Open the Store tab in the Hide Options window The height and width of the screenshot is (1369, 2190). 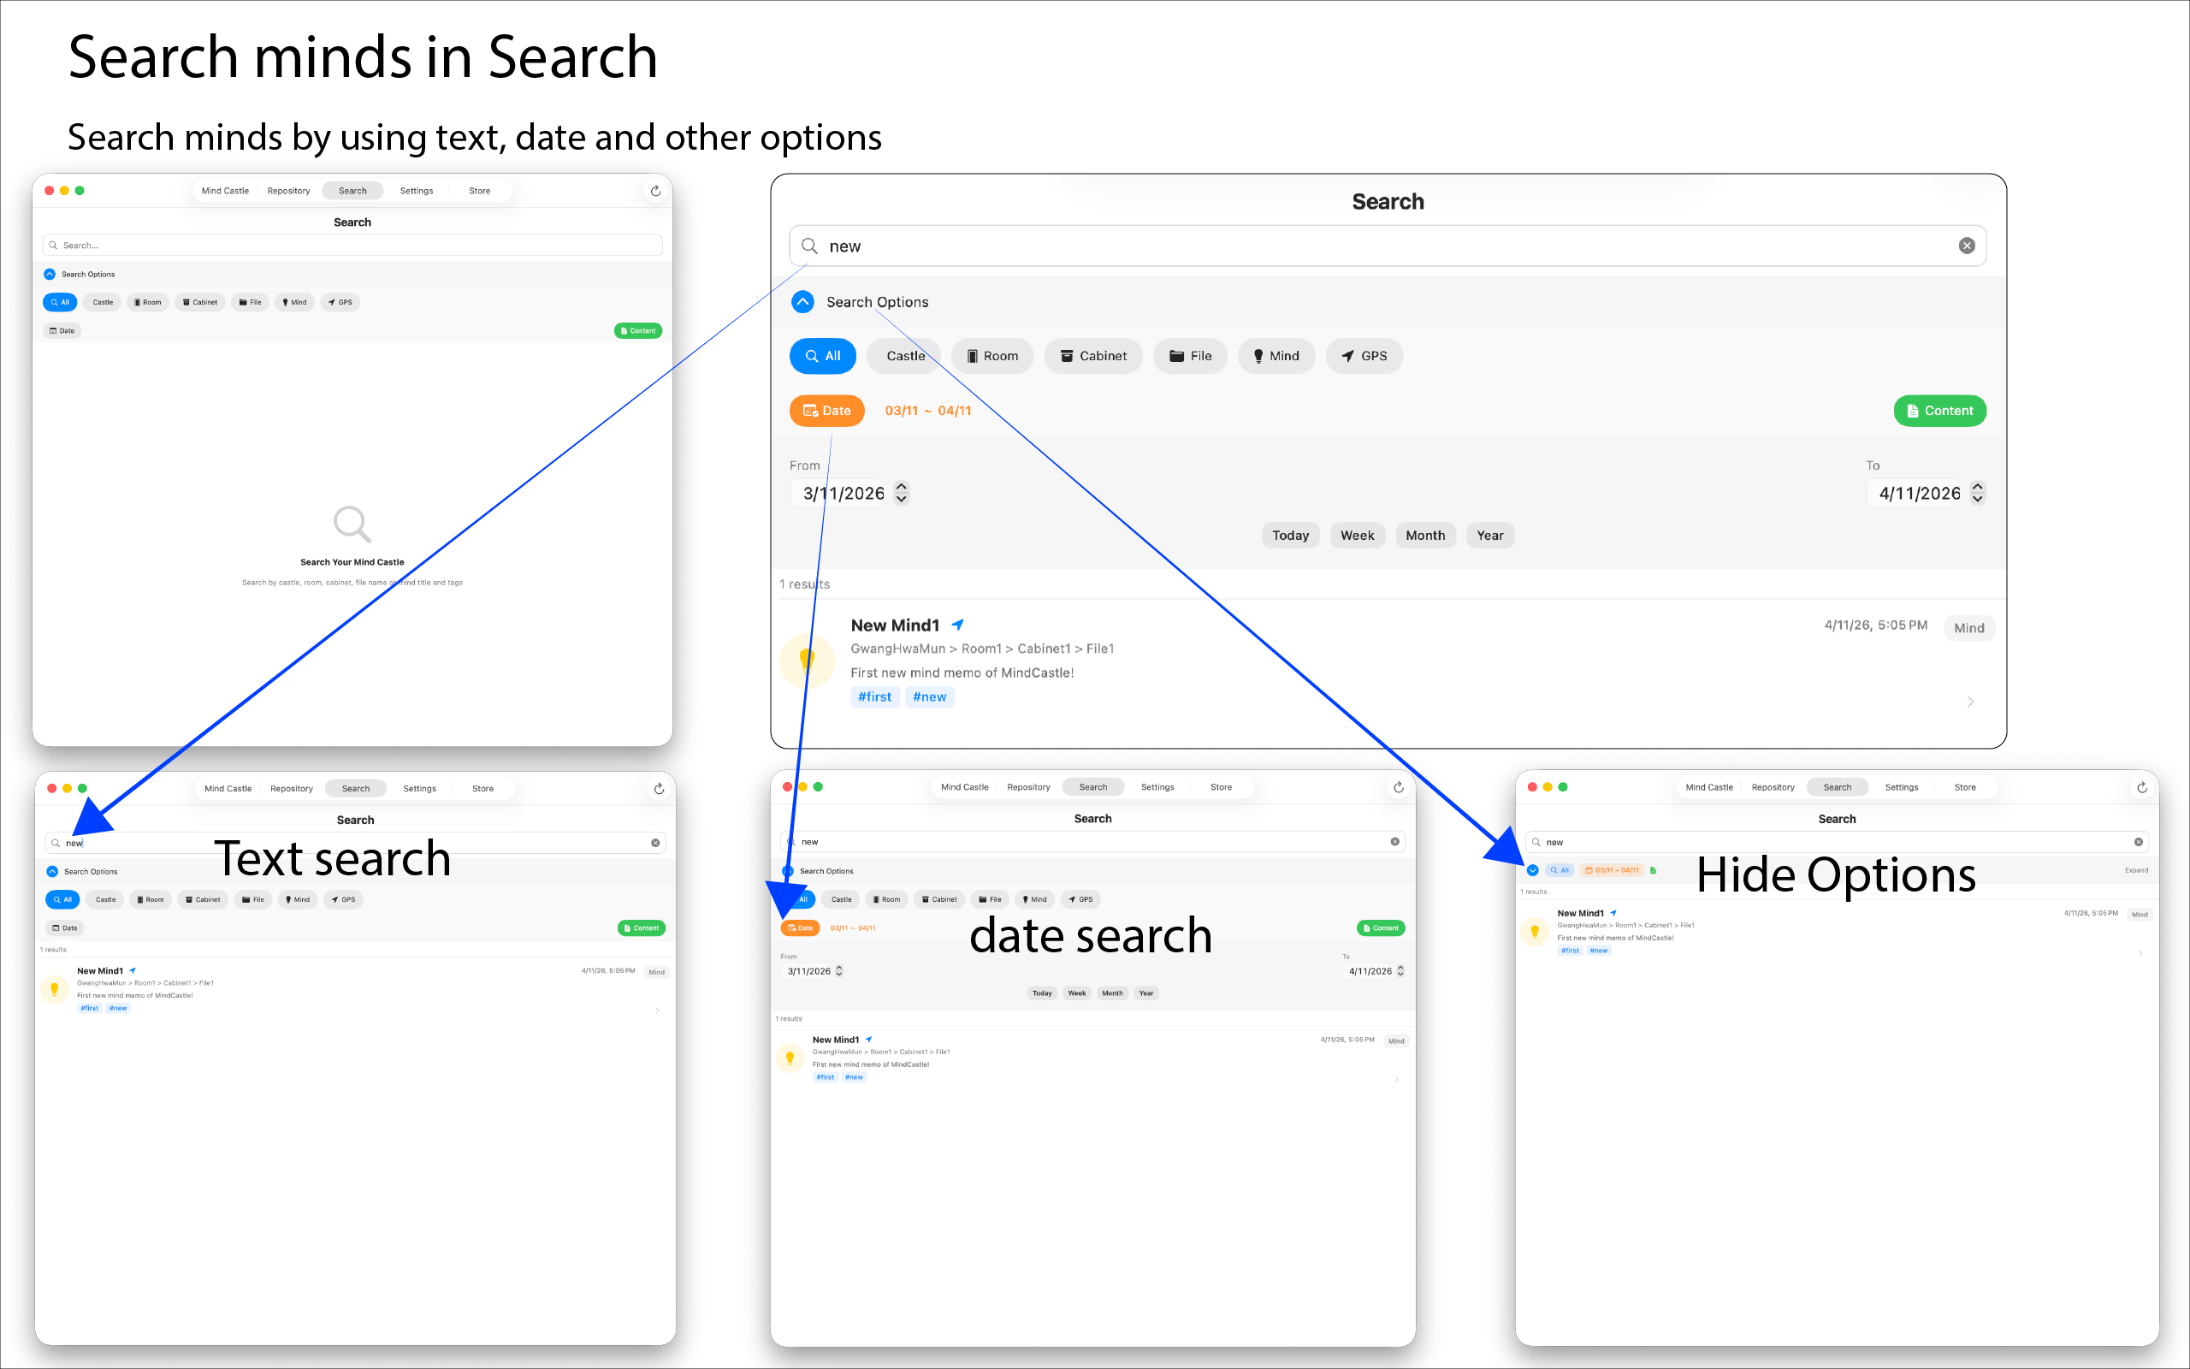click(x=1965, y=788)
